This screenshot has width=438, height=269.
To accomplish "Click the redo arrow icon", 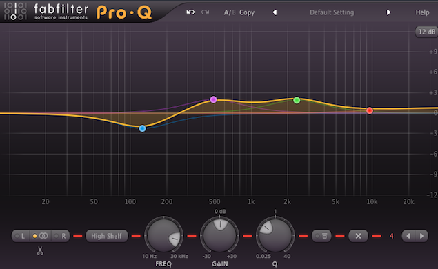I will (x=206, y=12).
